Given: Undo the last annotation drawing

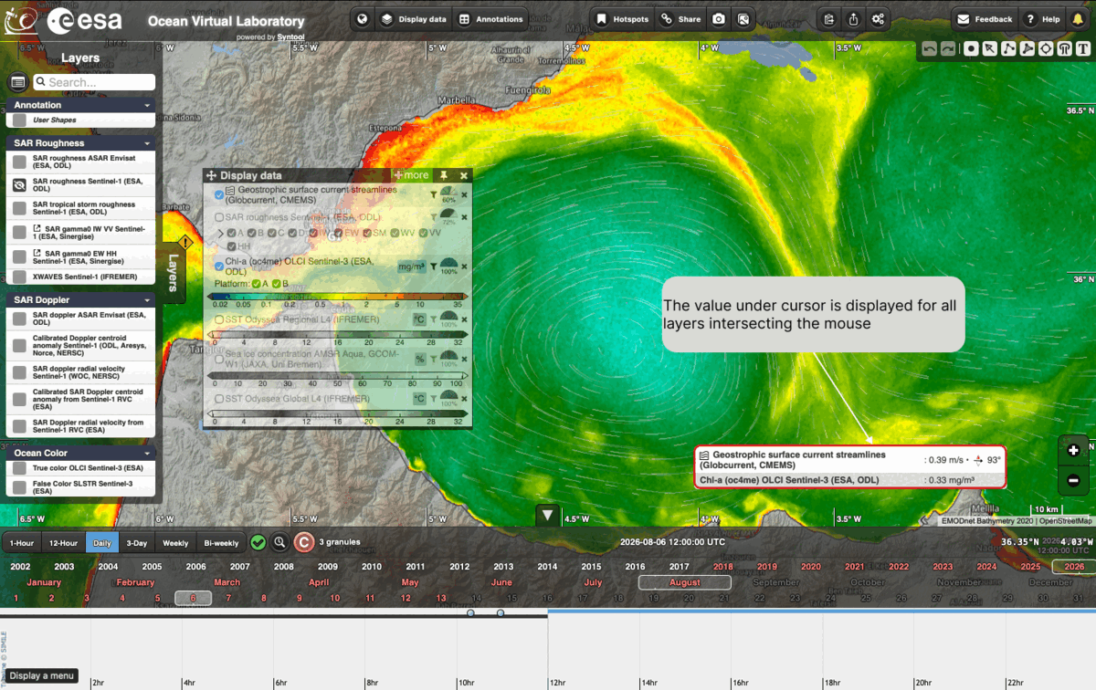Looking at the screenshot, I should click(x=930, y=49).
